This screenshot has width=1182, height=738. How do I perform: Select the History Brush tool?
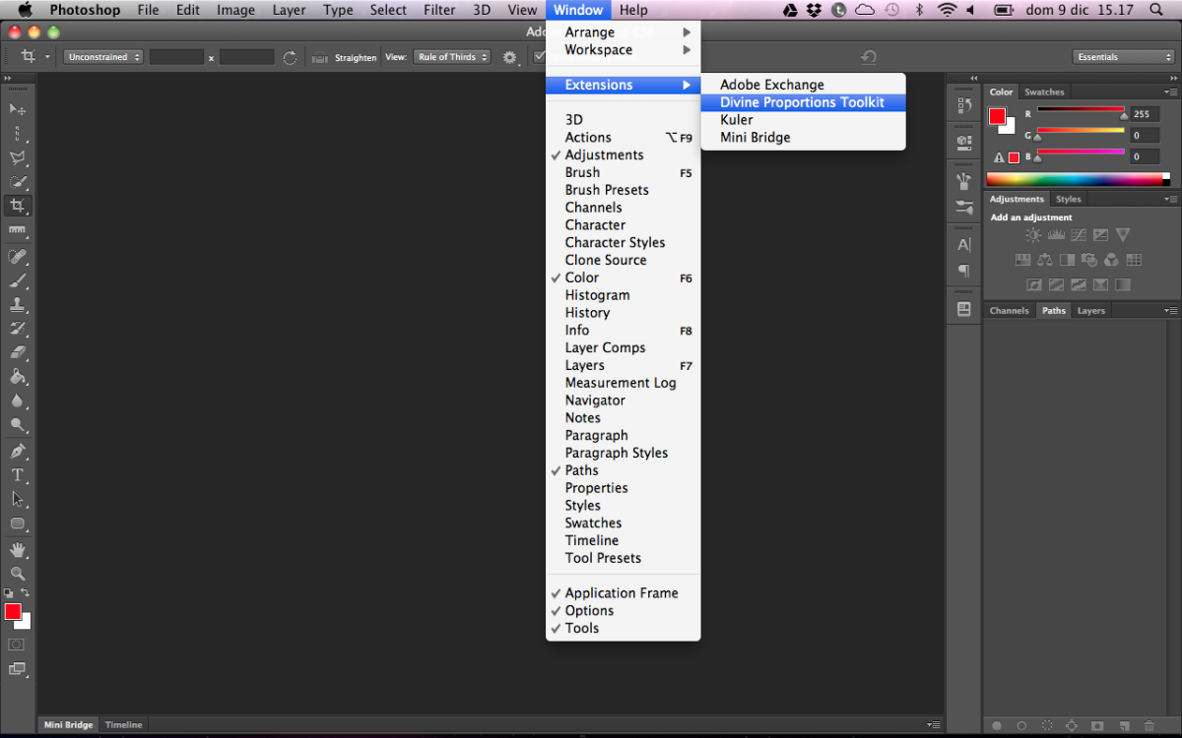(18, 329)
